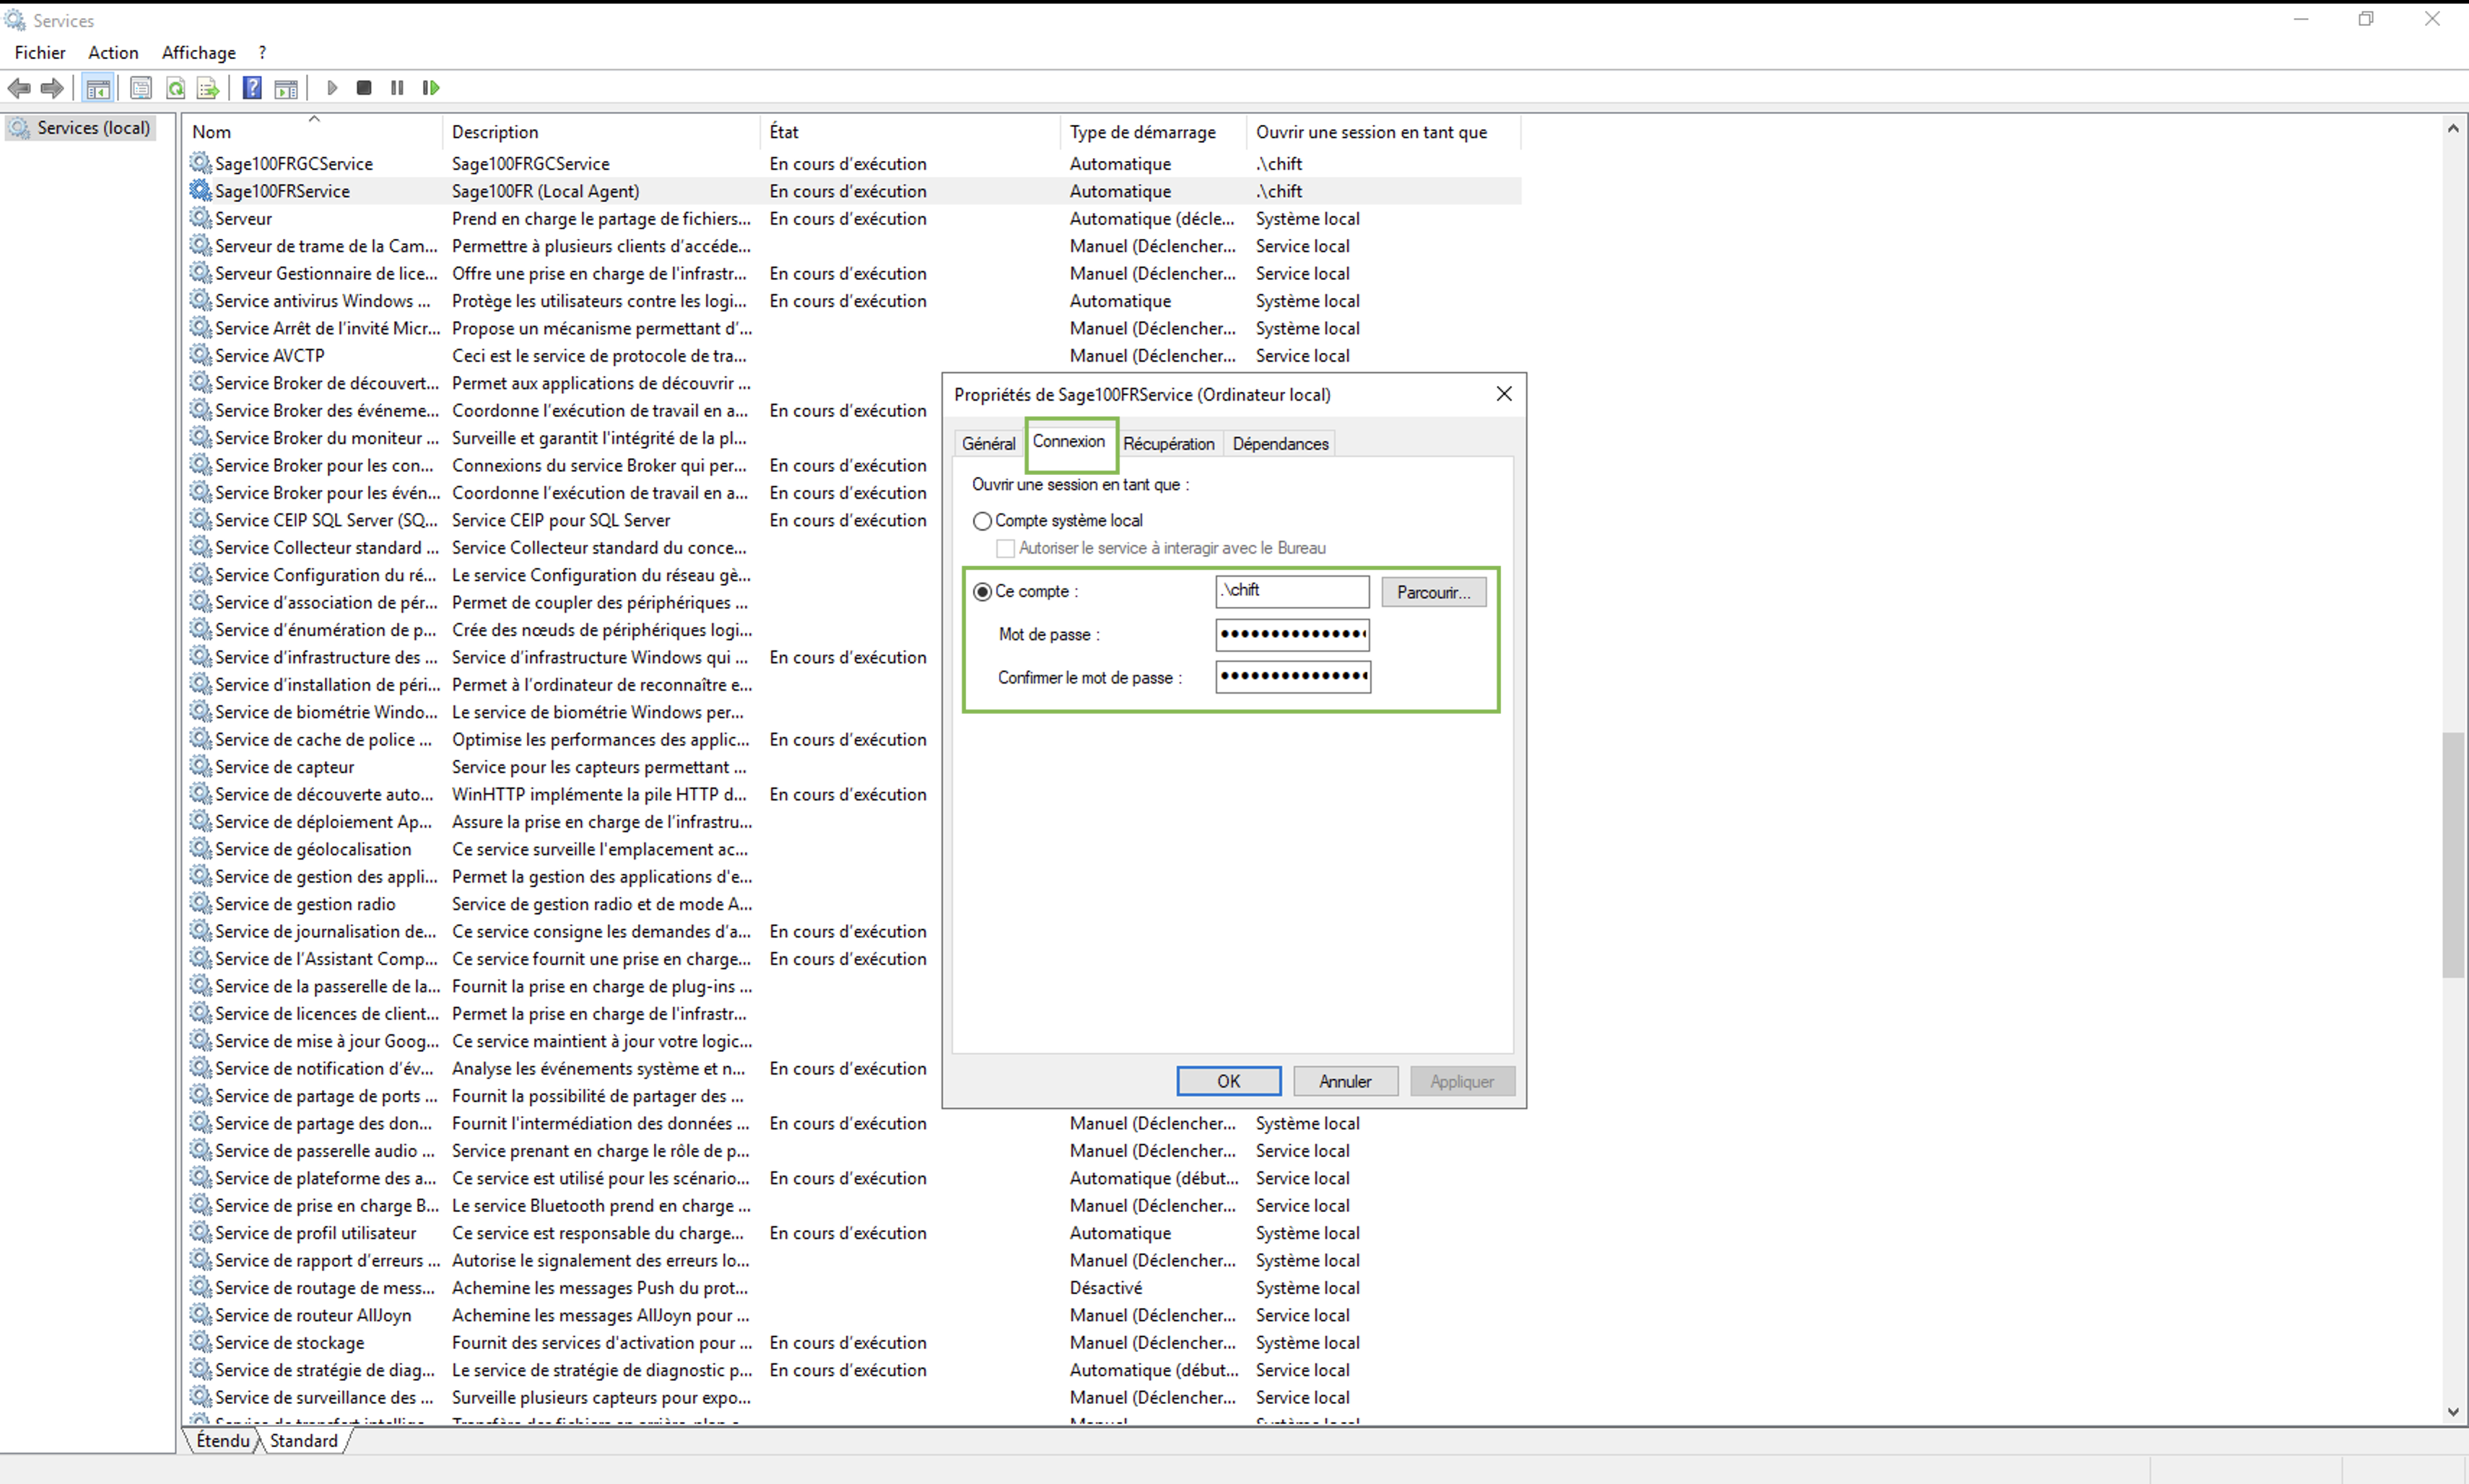Click the Pause Service toolbar icon
The image size is (2469, 1484).
(397, 89)
